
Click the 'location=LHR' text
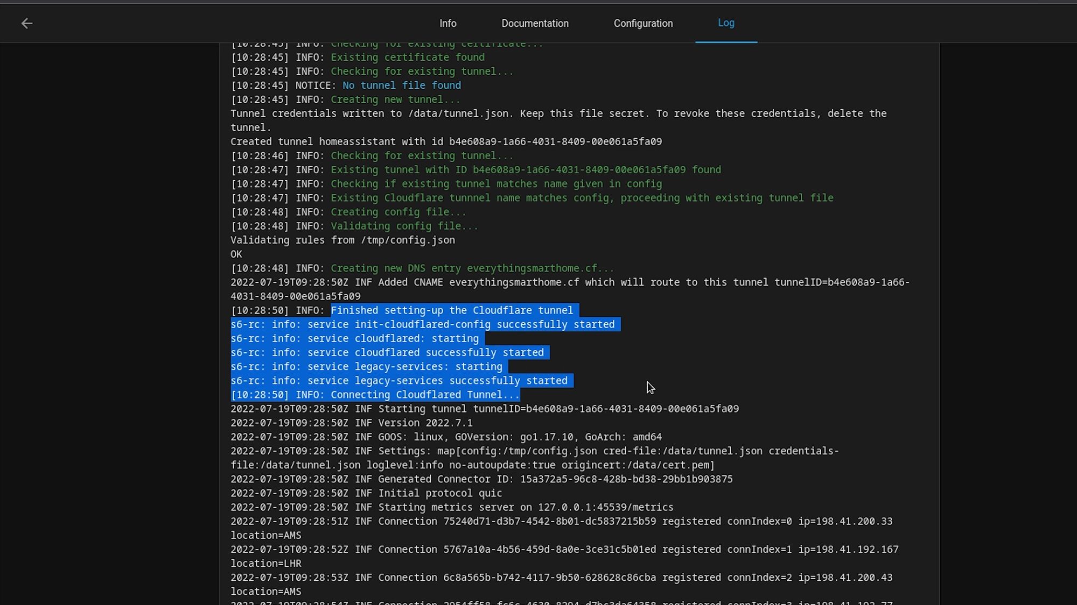pyautogui.click(x=266, y=564)
